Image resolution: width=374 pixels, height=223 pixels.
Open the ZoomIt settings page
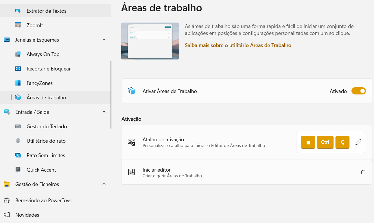point(56,25)
